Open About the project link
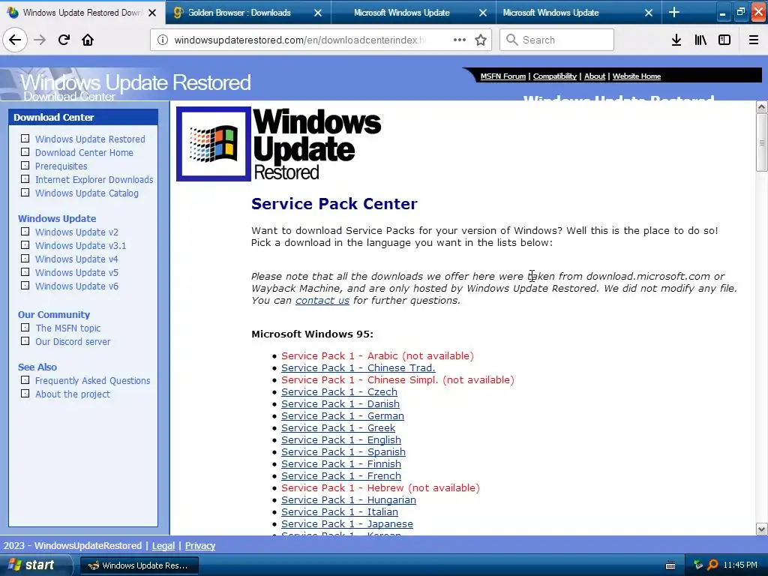The height and width of the screenshot is (576, 768). pyautogui.click(x=73, y=394)
